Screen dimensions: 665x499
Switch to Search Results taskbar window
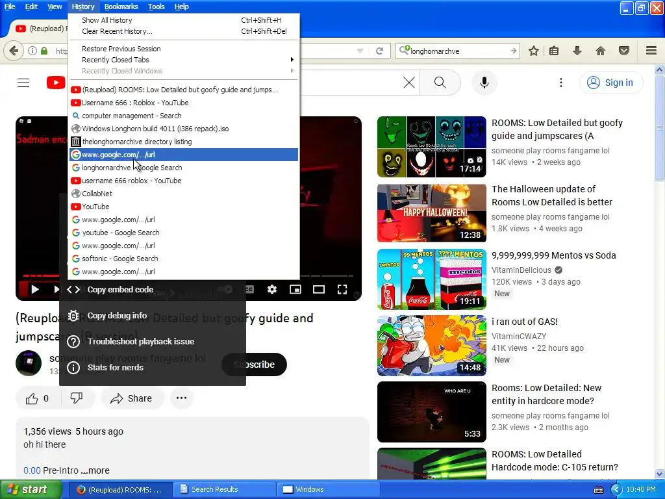[223, 490]
